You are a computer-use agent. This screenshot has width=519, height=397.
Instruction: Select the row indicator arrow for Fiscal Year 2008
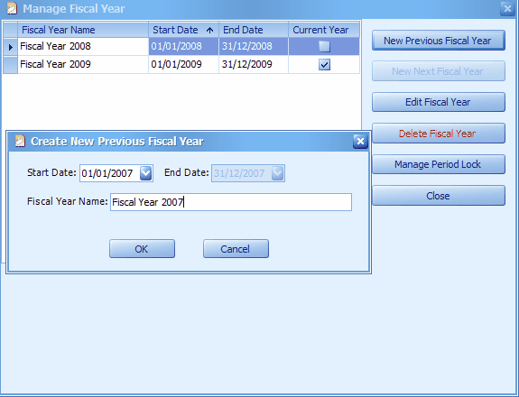coord(10,47)
